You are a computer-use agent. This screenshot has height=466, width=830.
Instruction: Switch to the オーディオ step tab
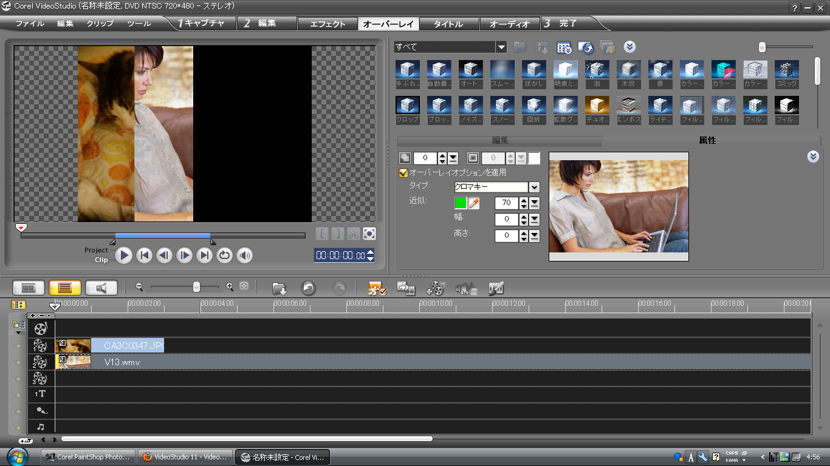tap(509, 24)
